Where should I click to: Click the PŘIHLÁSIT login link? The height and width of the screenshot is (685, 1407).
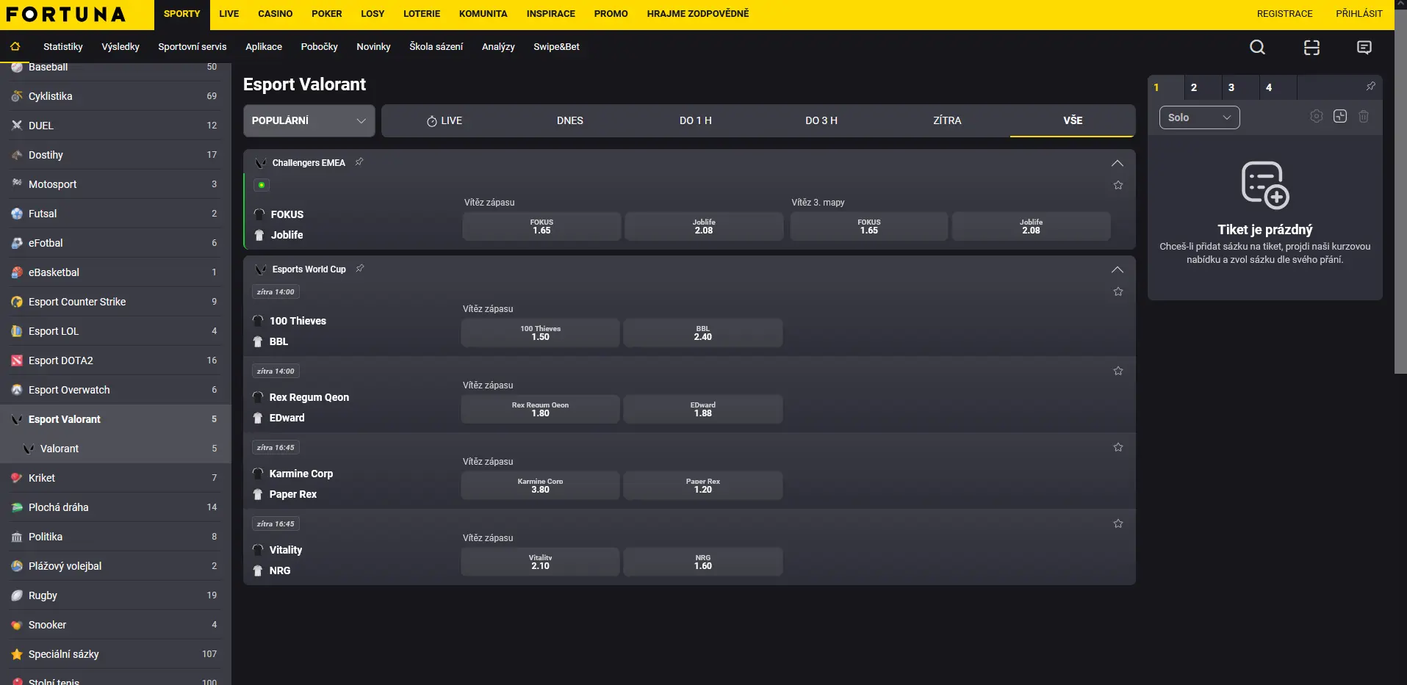point(1359,14)
